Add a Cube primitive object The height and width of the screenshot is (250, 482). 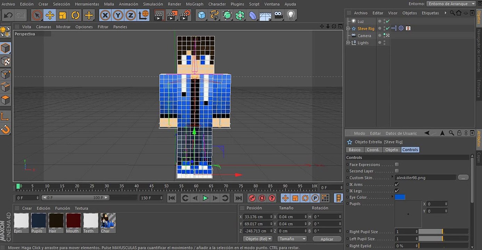(x=202, y=15)
